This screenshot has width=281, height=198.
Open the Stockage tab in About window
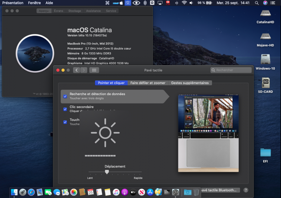pyautogui.click(x=74, y=11)
